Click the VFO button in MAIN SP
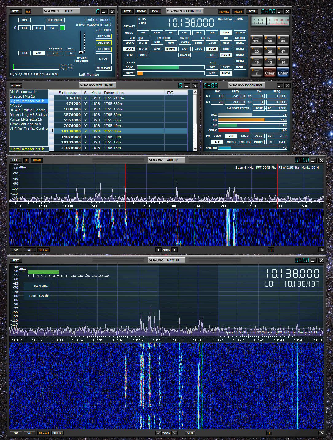 190,433
